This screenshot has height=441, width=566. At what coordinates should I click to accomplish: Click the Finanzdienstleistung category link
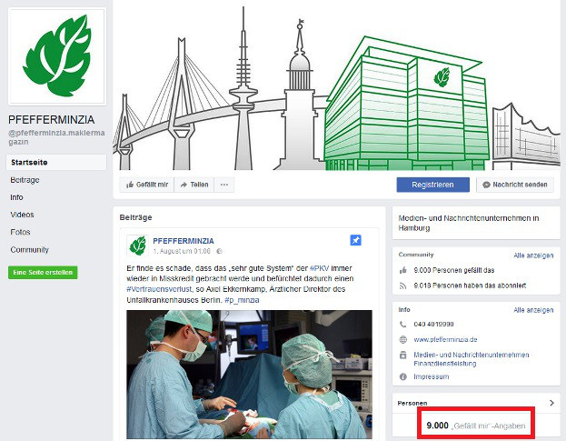[x=445, y=364]
